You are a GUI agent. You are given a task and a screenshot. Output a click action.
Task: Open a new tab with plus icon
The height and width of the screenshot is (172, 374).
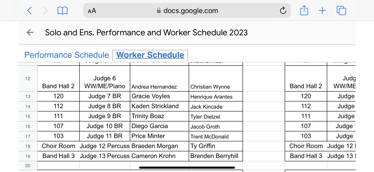[322, 11]
